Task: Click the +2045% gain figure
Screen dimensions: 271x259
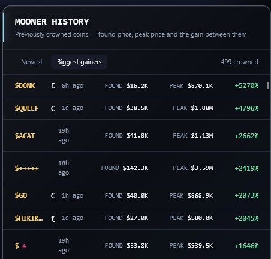Action: point(246,218)
